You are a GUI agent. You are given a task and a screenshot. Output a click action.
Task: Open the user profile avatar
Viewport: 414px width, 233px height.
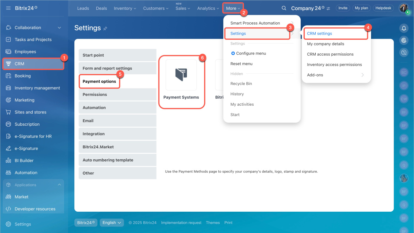404,8
